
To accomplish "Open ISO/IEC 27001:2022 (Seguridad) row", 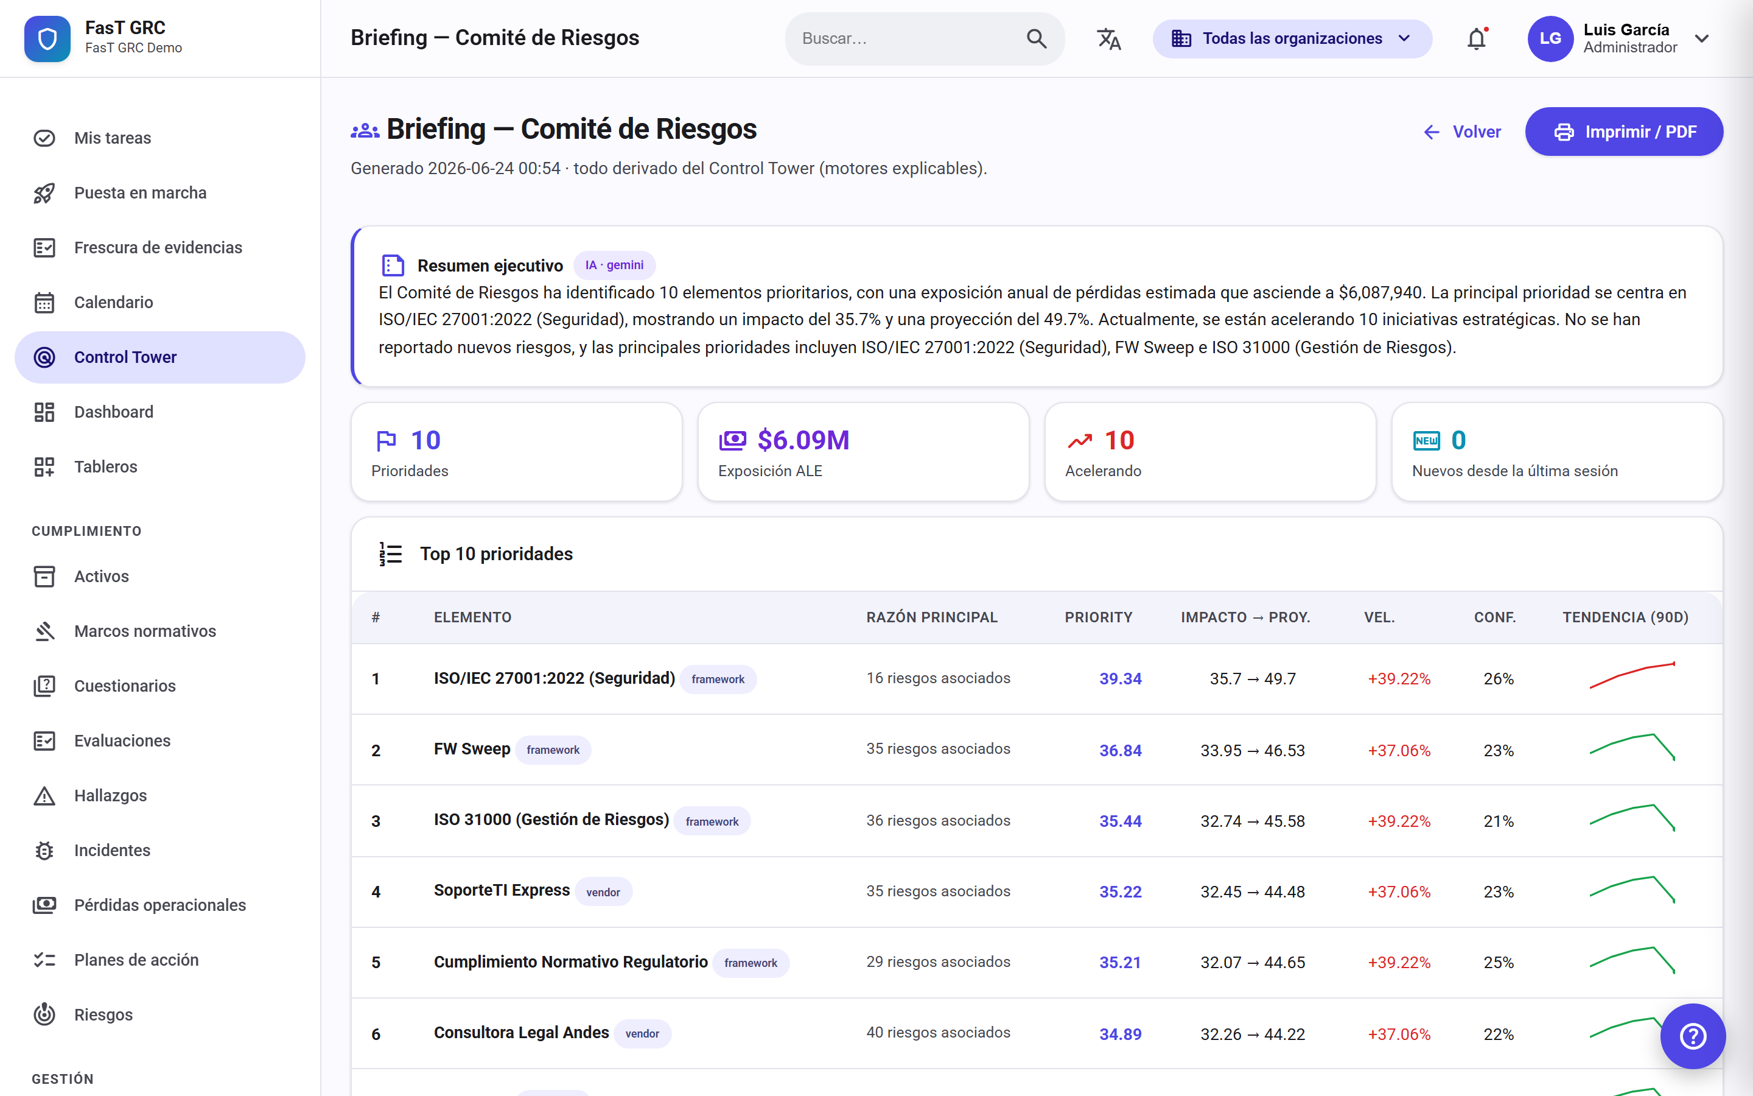I will (x=1037, y=678).
